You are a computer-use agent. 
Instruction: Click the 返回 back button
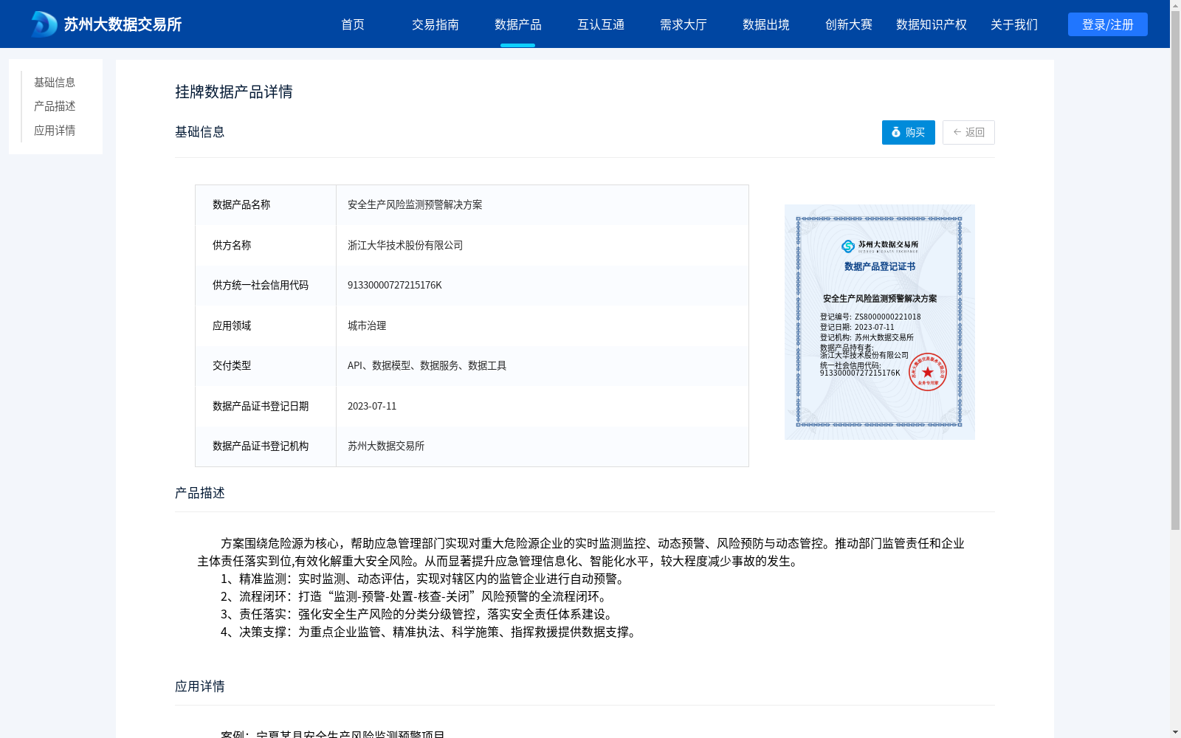point(968,132)
